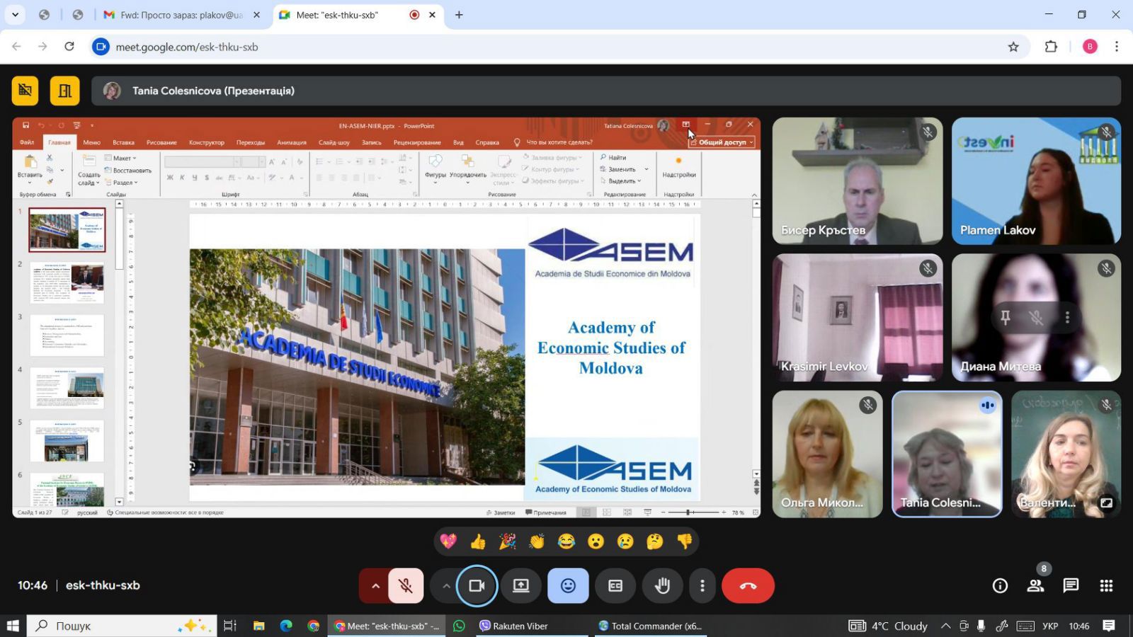The image size is (1133, 637).
Task: Select the Tania Colesni... video tile
Action: tap(947, 454)
